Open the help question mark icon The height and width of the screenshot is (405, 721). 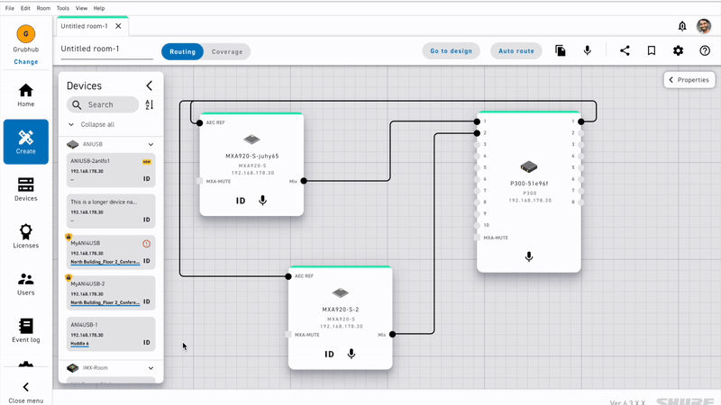click(705, 50)
